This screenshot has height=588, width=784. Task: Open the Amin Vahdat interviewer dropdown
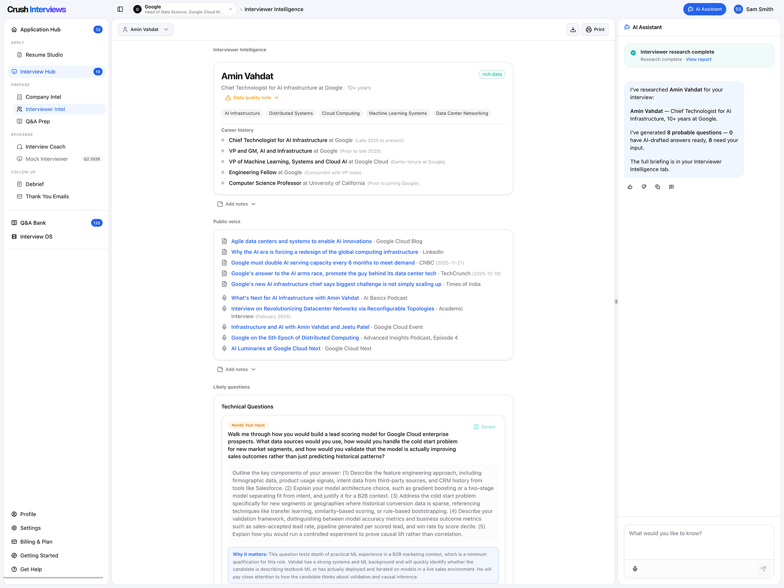[145, 29]
